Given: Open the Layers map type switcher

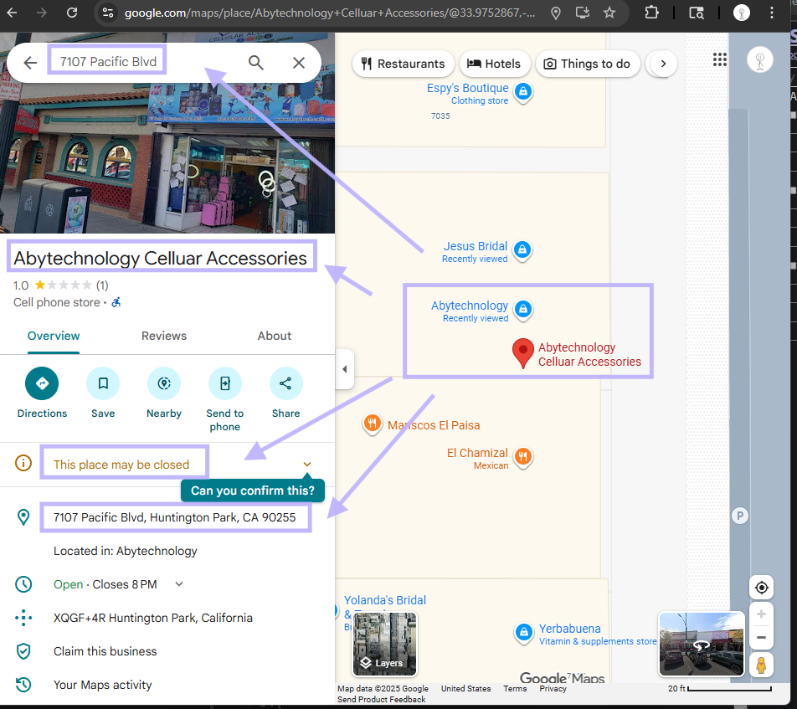Looking at the screenshot, I should click(384, 644).
